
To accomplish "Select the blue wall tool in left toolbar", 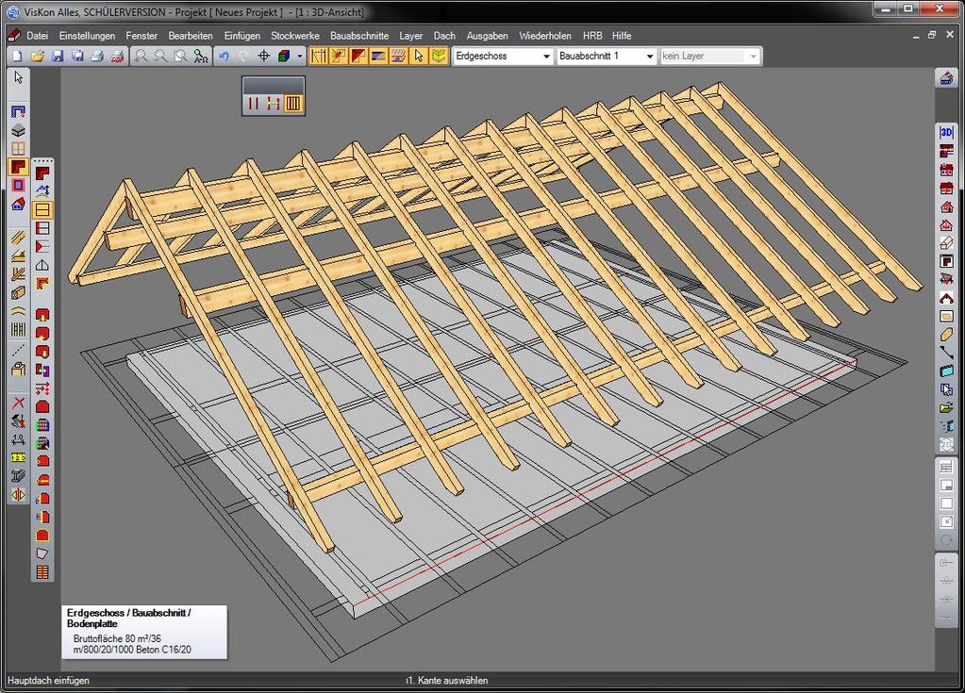I will [19, 112].
